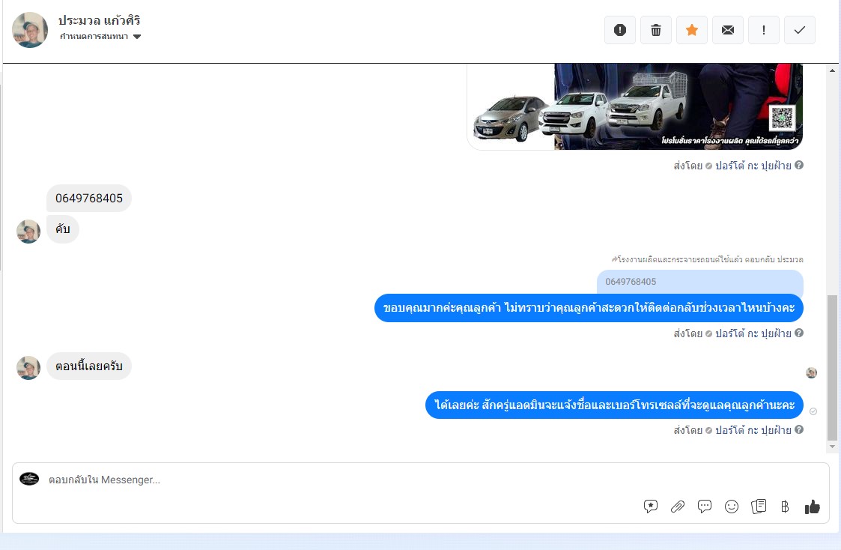Select the คับ message bubble
The image size is (841, 550).
coord(63,229)
